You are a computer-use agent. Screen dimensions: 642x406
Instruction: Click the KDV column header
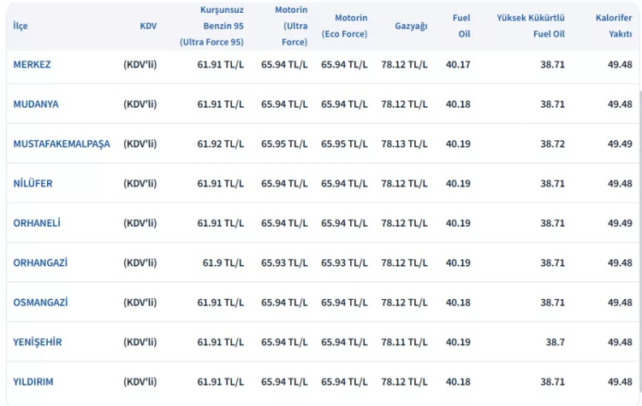pos(148,26)
